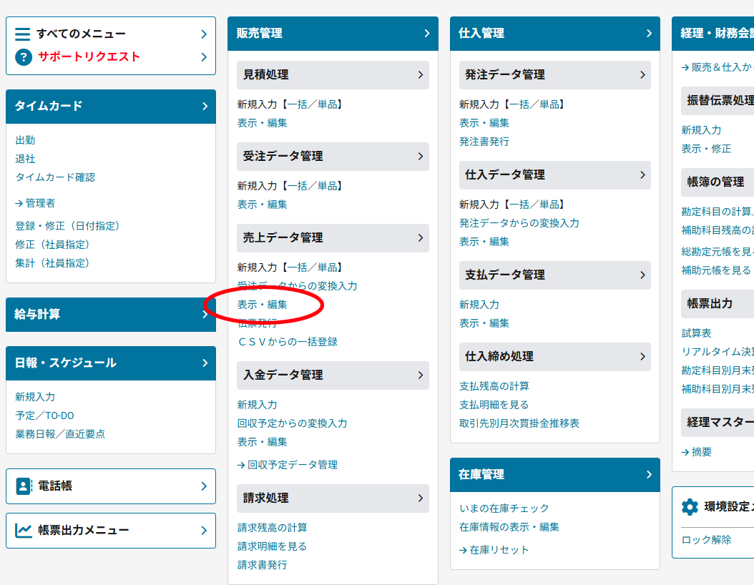754x585 pixels.
Task: Expand the 仕入締め処理 section arrow
Action: (642, 357)
